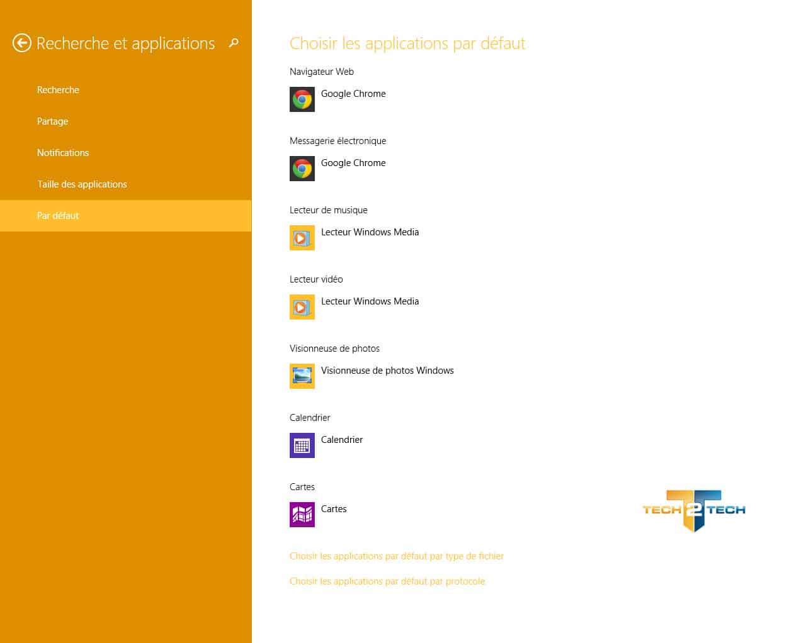This screenshot has width=806, height=643.
Task: Click the Visionneuse de photos section label
Action: coord(334,349)
